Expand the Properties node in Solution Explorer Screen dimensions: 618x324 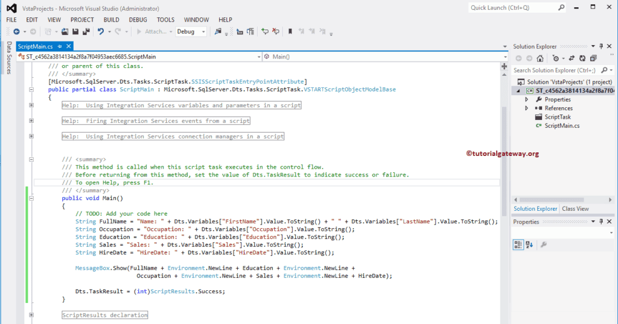(526, 99)
